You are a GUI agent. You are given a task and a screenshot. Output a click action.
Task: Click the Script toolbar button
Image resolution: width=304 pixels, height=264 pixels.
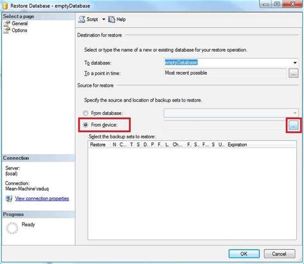(x=89, y=19)
